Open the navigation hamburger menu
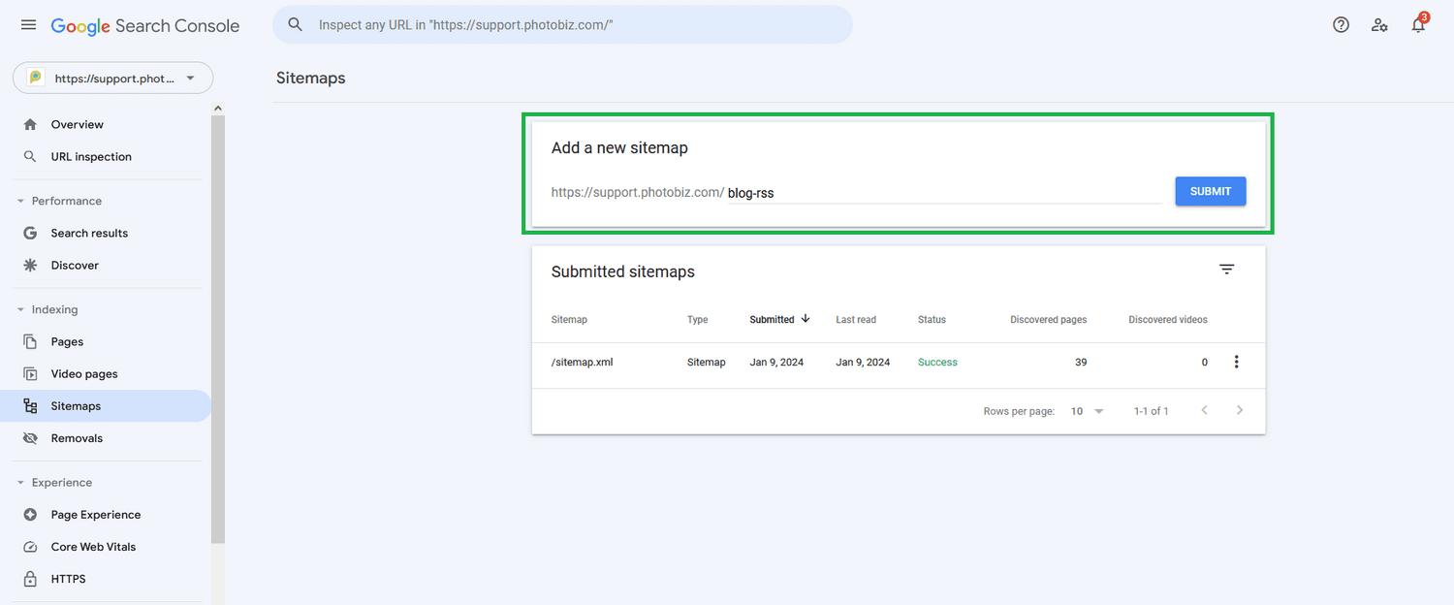This screenshot has width=1454, height=605. 28,25
